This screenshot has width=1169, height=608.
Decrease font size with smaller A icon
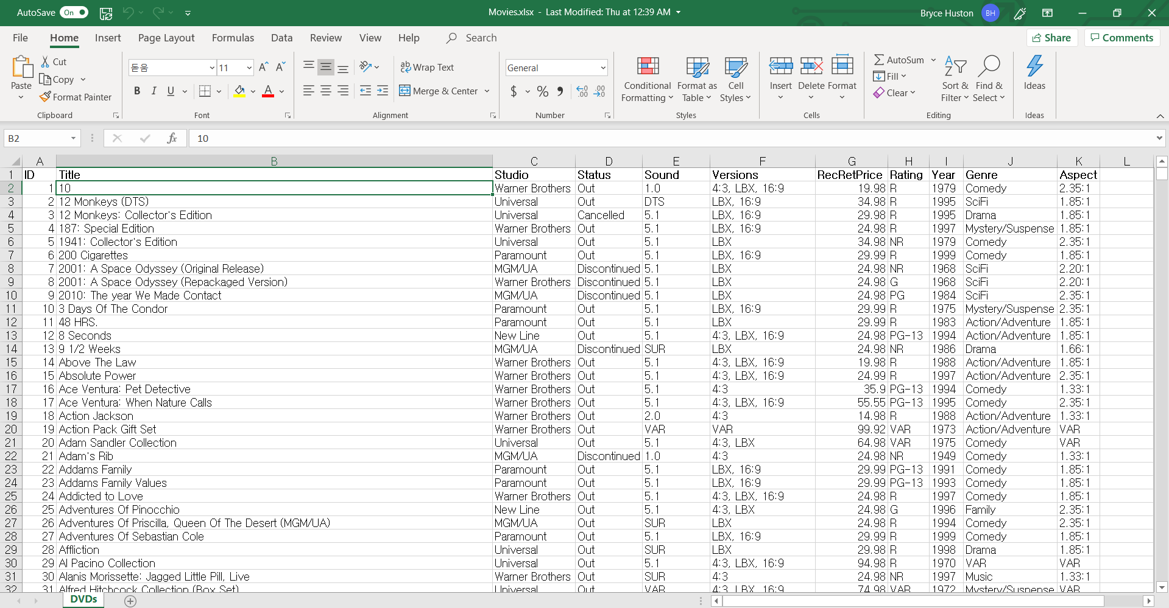pyautogui.click(x=280, y=68)
